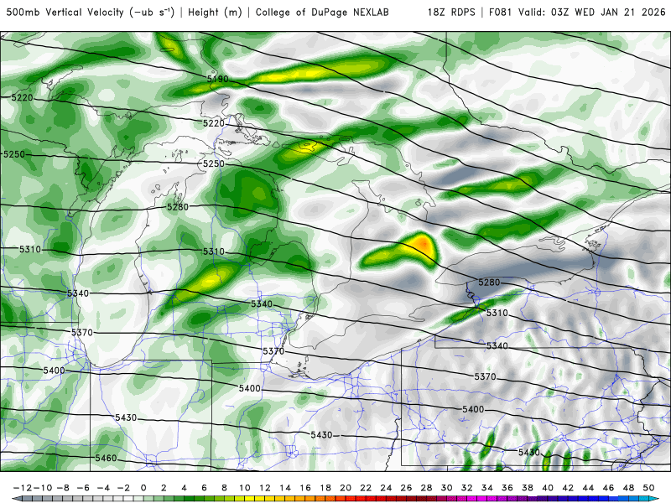Click the 34 value on the color scale
The width and height of the screenshot is (671, 503).
487,488
